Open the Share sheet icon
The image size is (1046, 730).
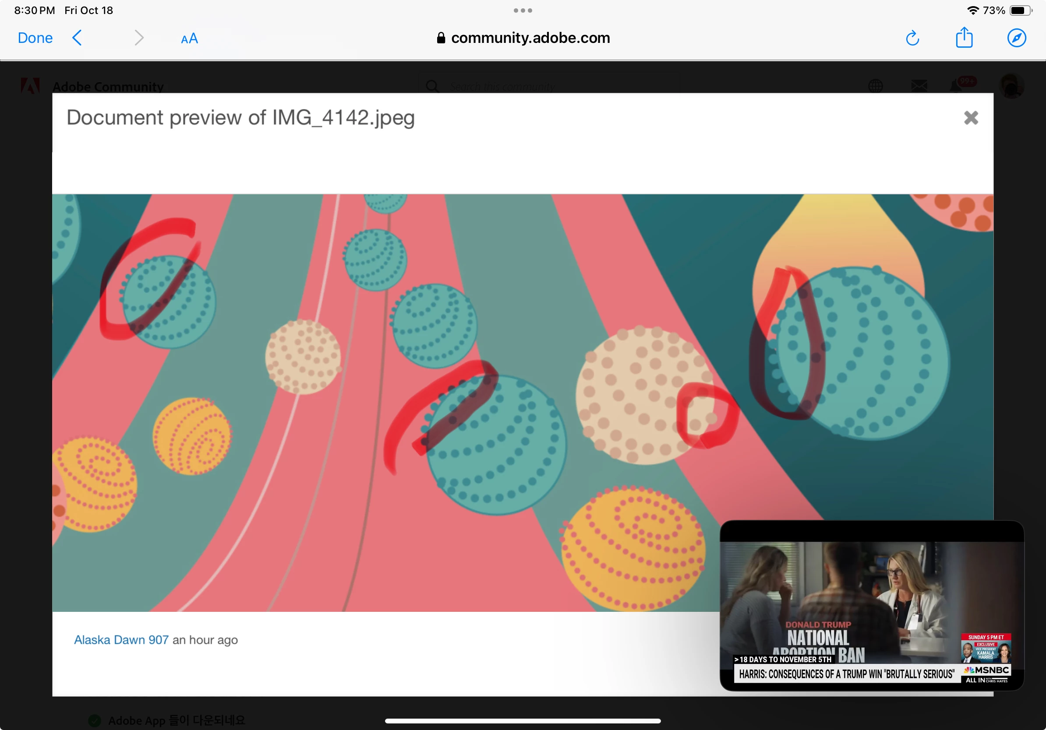[964, 38]
